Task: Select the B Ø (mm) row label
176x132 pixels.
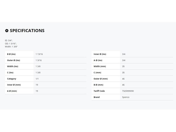Action: (x=99, y=85)
